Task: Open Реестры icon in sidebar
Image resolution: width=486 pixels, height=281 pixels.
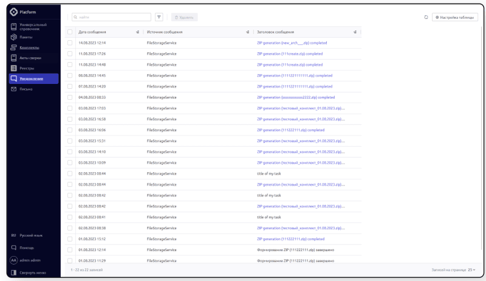Action: click(x=13, y=68)
